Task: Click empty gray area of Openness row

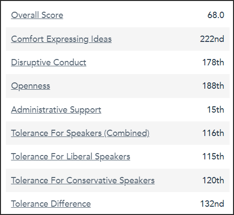Action: 126,86
